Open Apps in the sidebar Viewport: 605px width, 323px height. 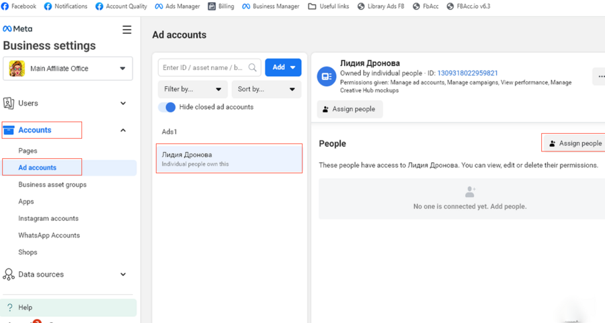coord(26,202)
